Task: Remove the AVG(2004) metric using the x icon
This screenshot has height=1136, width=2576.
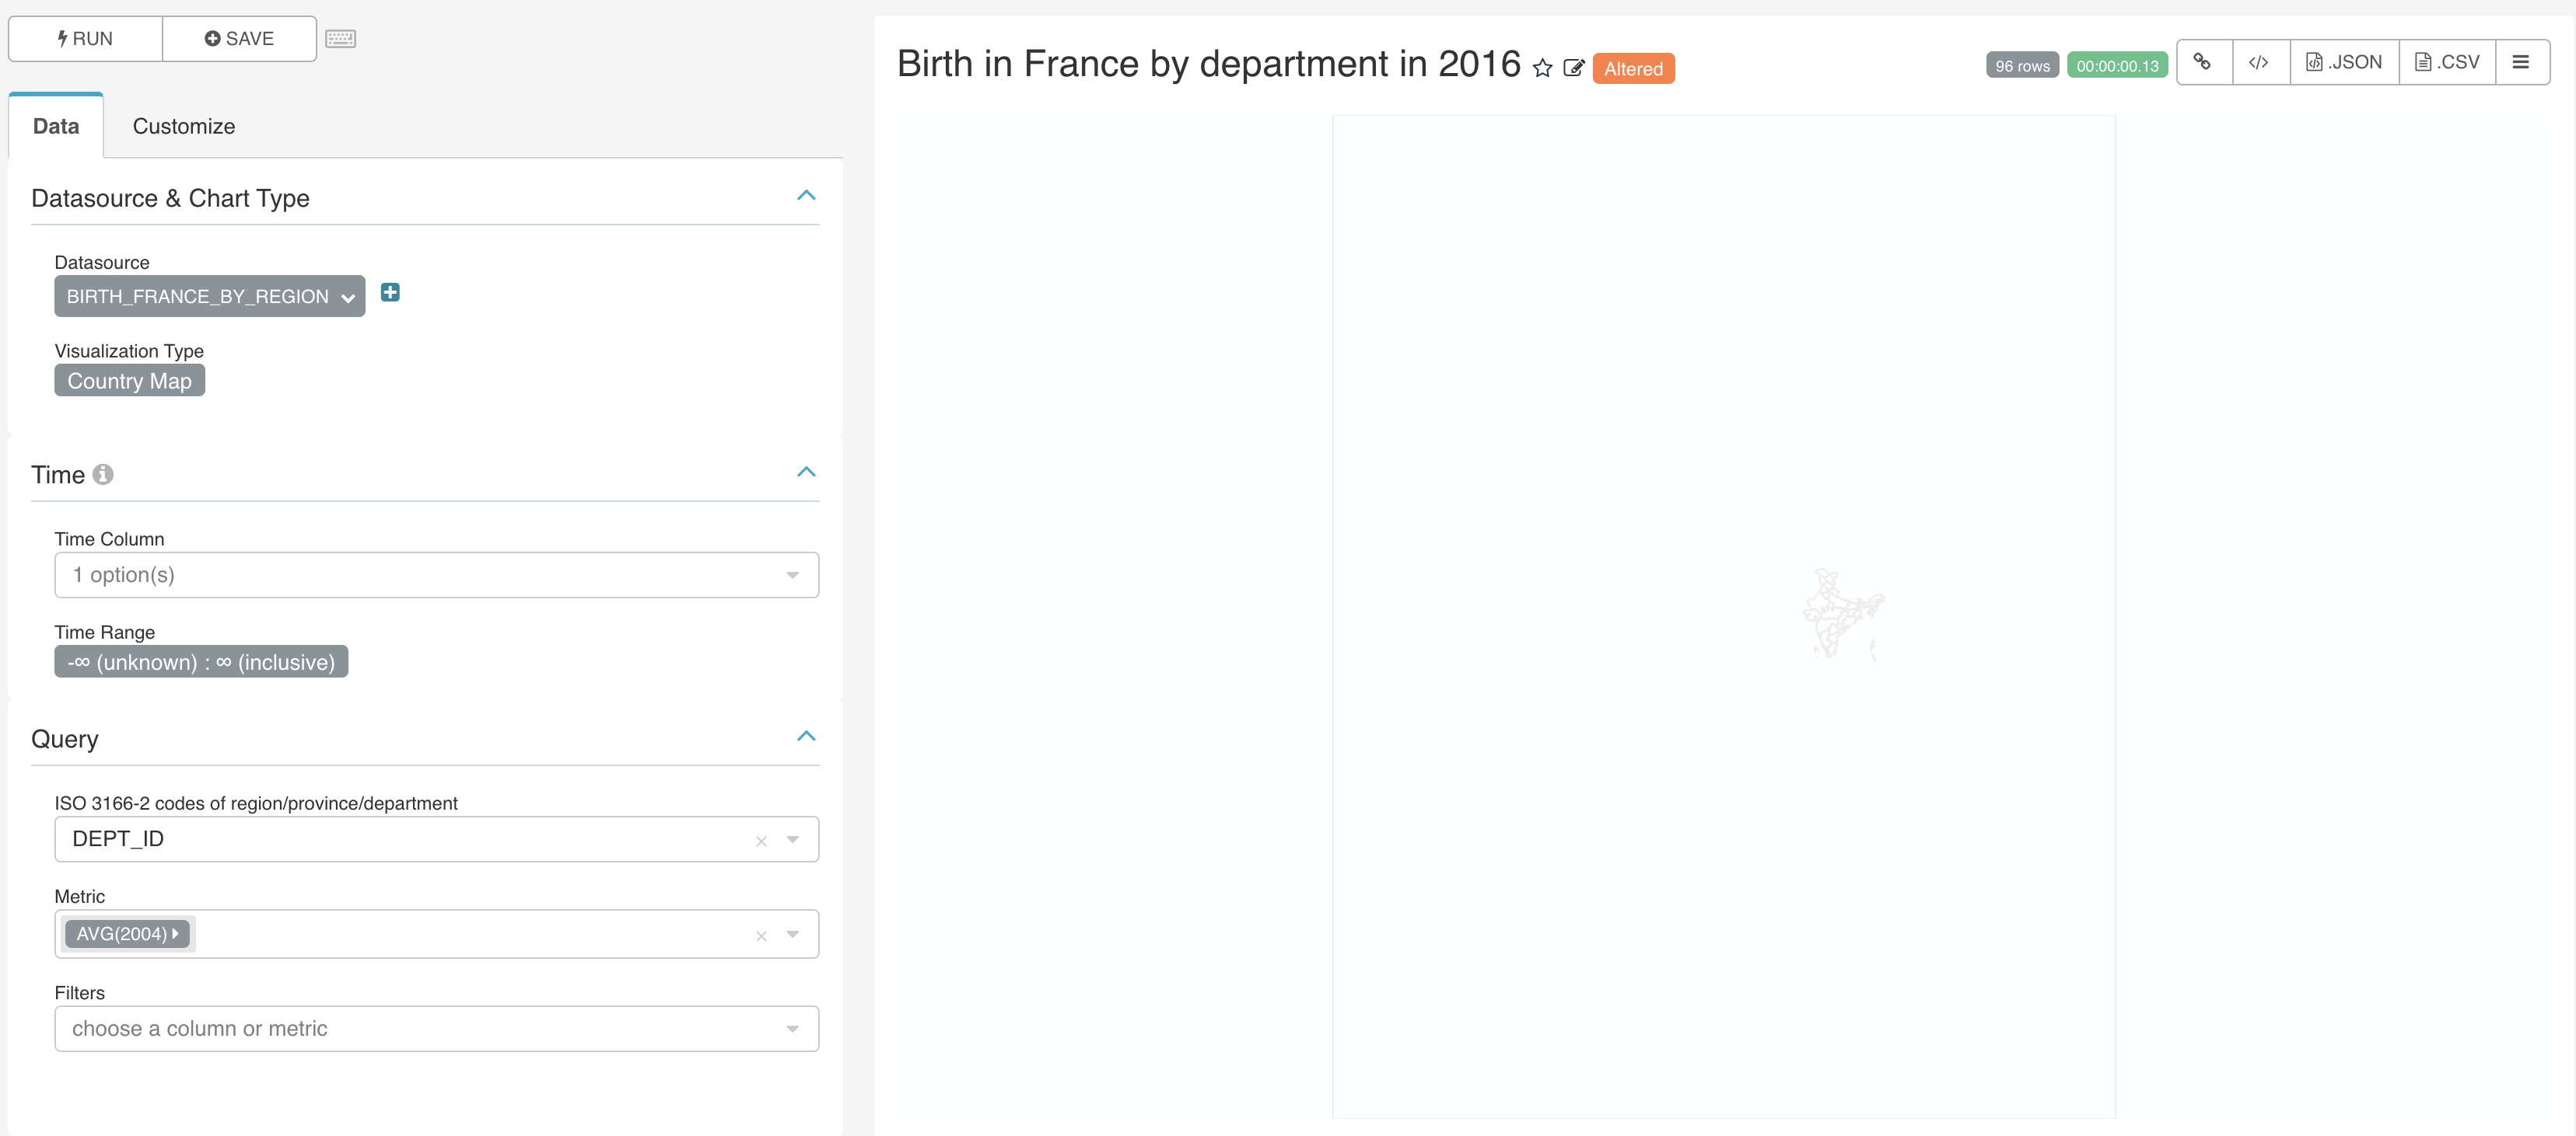Action: [761, 936]
